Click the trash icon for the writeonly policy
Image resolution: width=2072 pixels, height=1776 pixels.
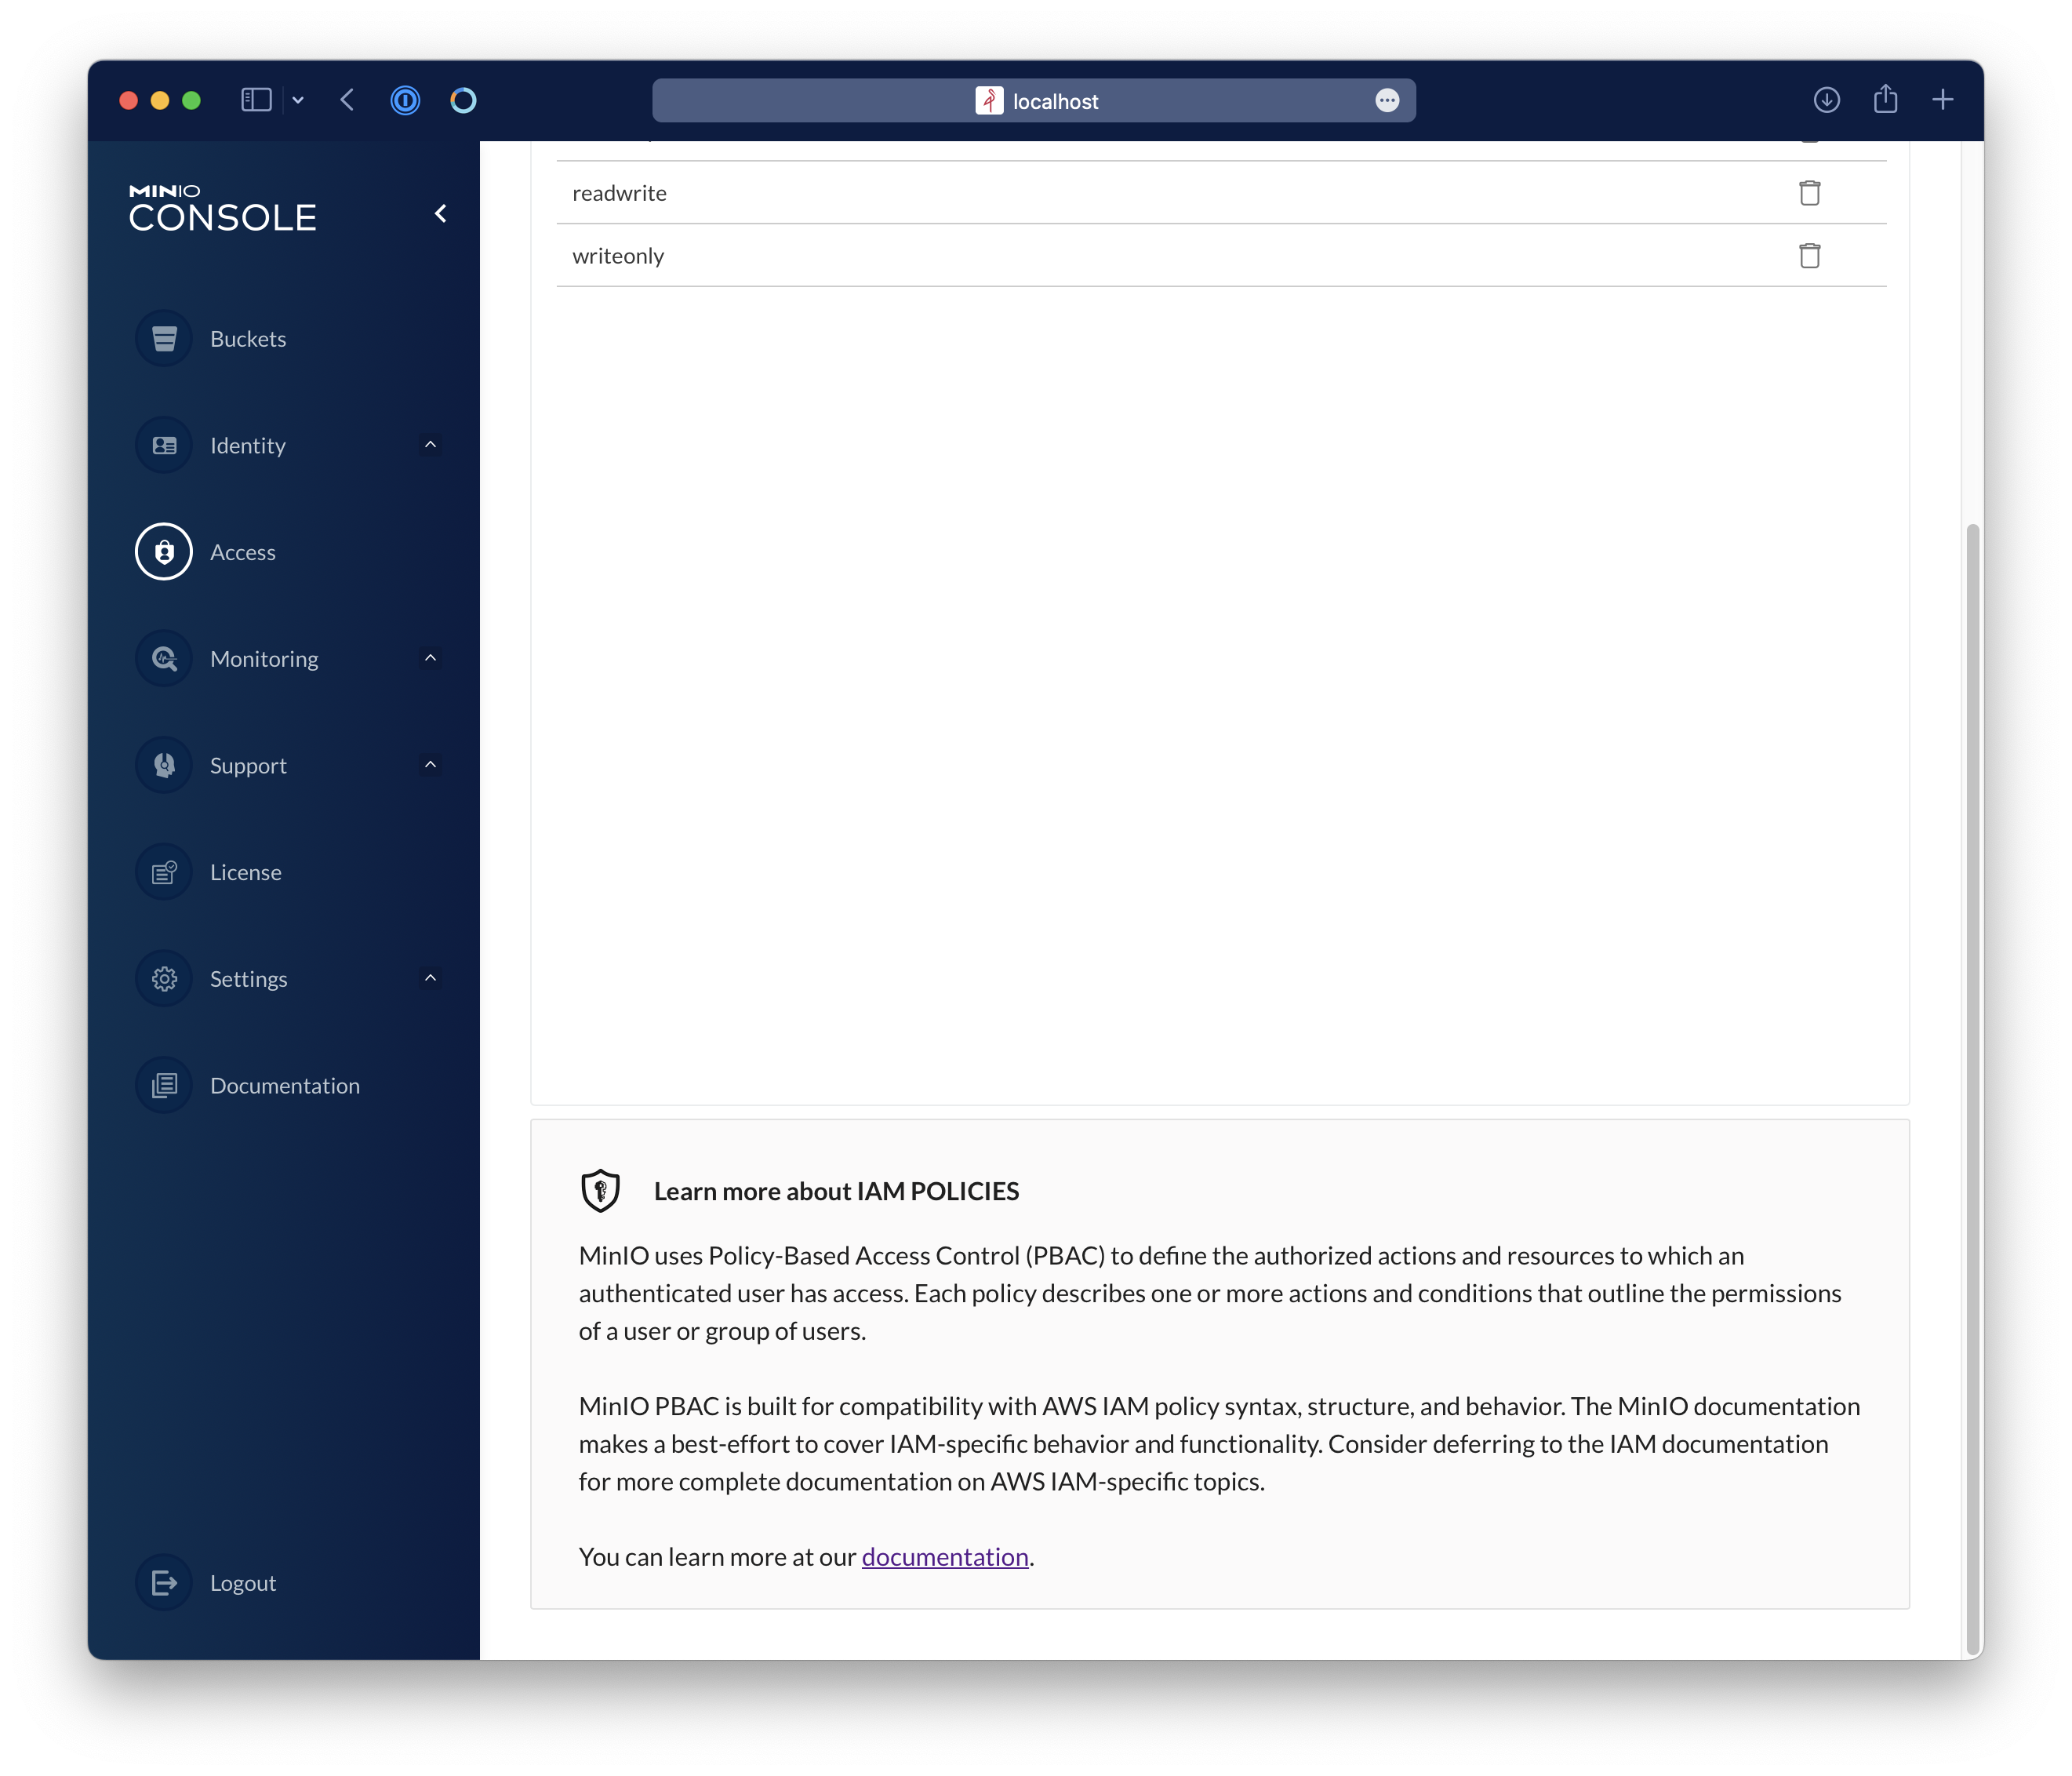pos(1809,256)
